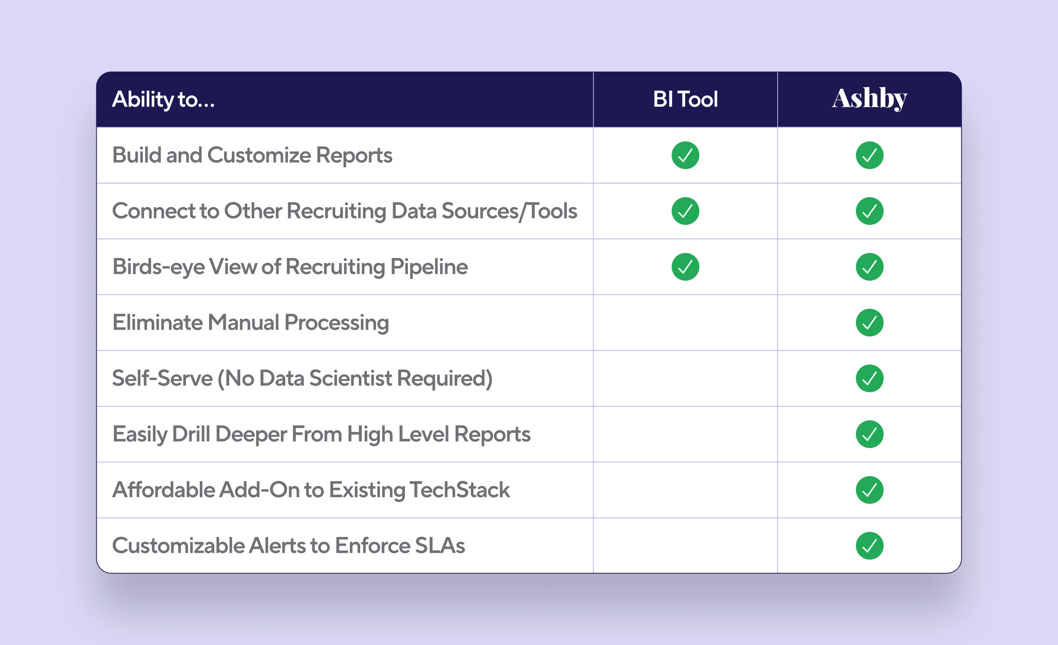Click BI Tool checkmark for Connect to Other Sources
The image size is (1058, 645).
pyautogui.click(x=685, y=211)
